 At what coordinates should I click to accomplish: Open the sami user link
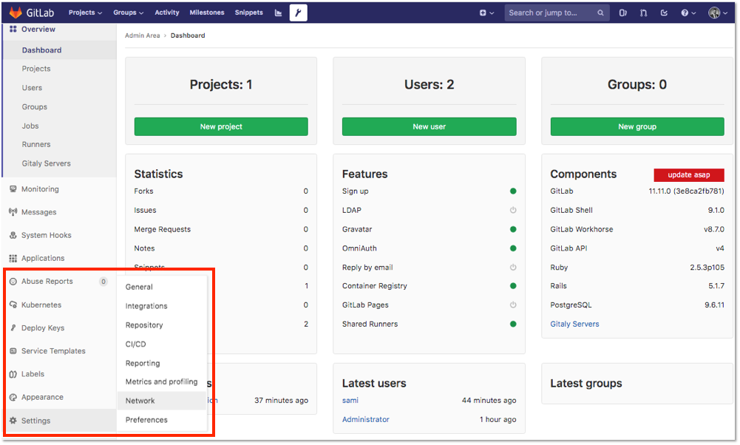point(350,400)
